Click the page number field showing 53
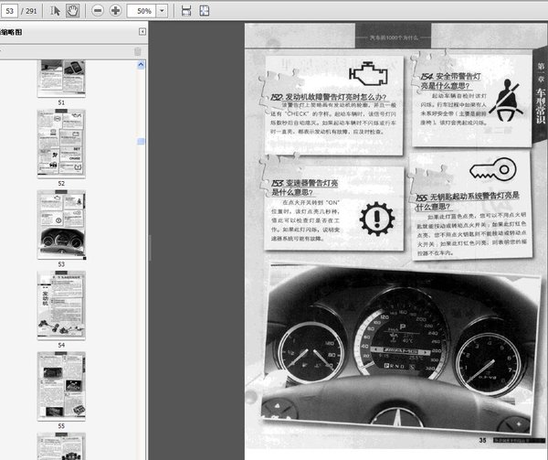The width and height of the screenshot is (548, 460). point(12,10)
